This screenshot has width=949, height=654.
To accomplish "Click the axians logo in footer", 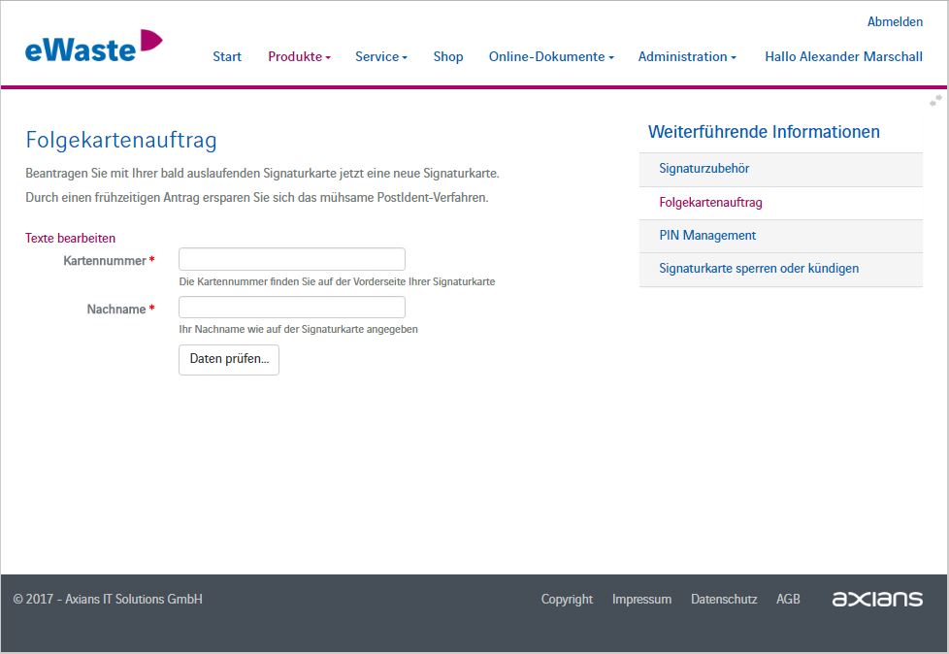I will (877, 599).
